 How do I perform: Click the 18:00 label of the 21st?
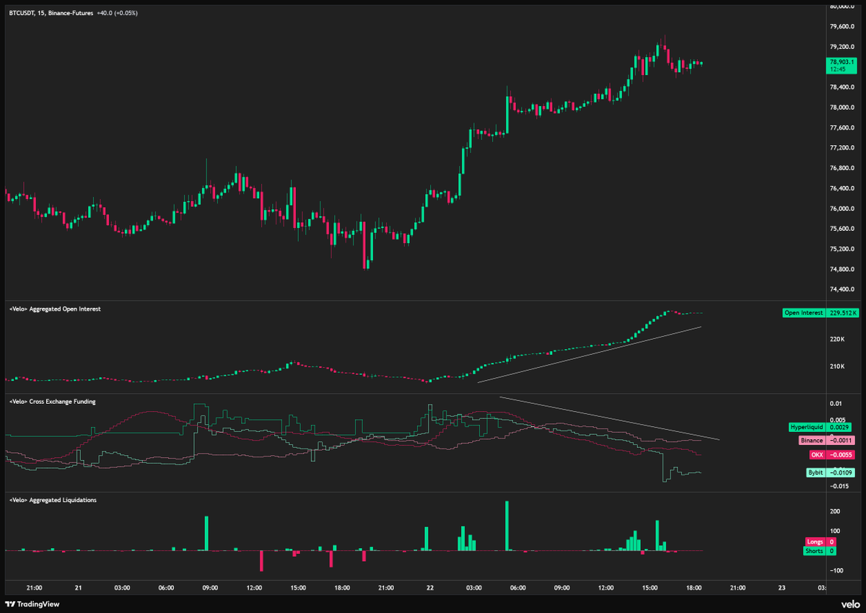coord(342,588)
